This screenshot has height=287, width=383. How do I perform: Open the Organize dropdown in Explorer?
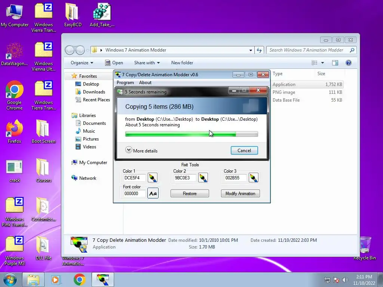click(82, 63)
